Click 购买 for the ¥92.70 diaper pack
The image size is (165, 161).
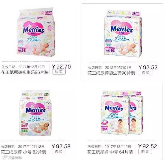point(59,72)
